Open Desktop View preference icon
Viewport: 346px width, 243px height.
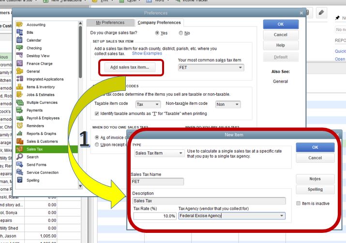[x=19, y=56]
